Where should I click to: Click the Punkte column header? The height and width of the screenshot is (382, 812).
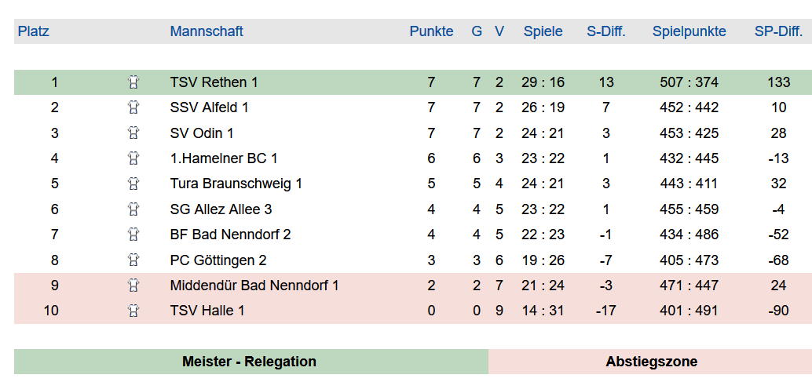[x=431, y=31]
